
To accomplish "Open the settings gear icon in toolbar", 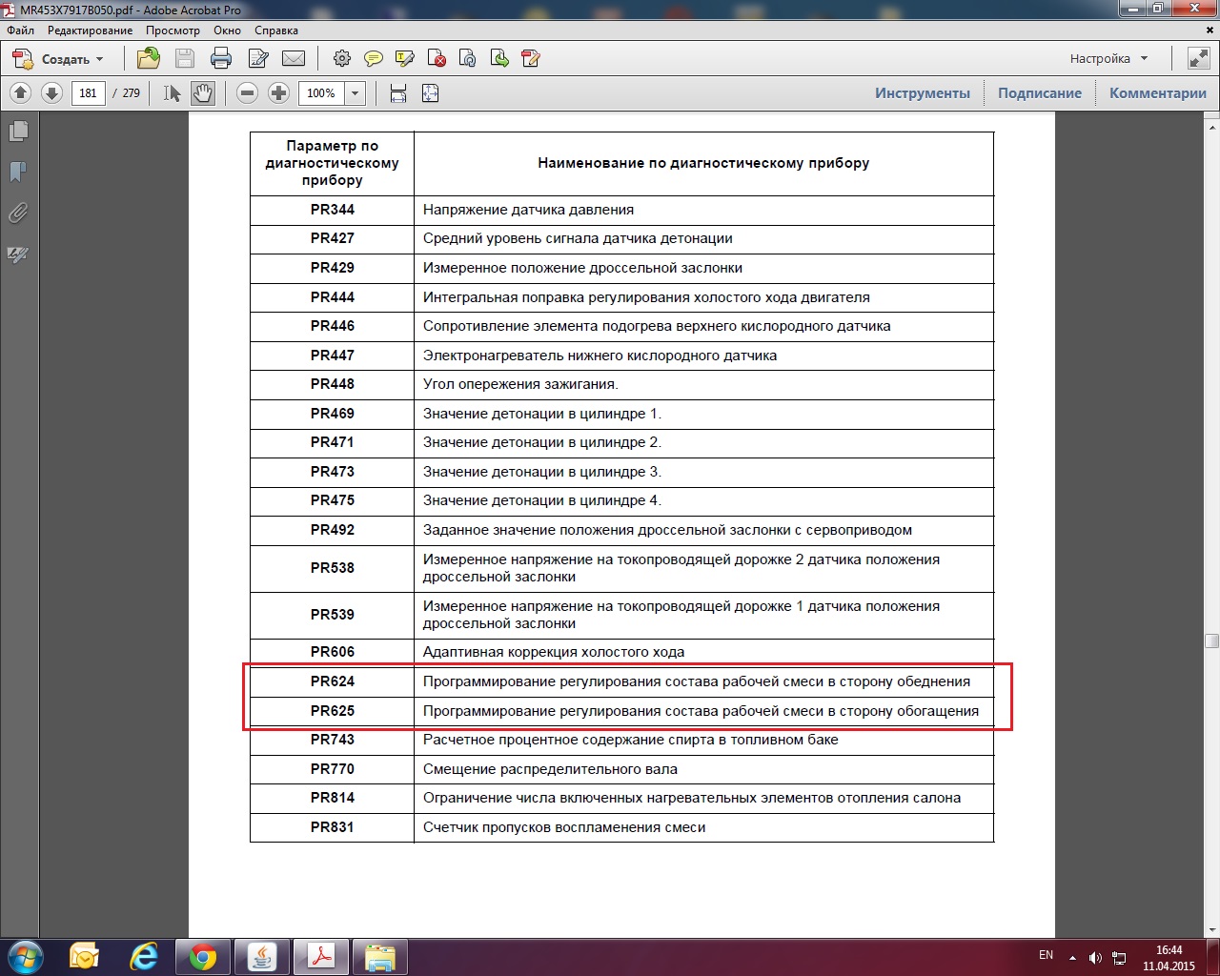I will click(x=342, y=59).
